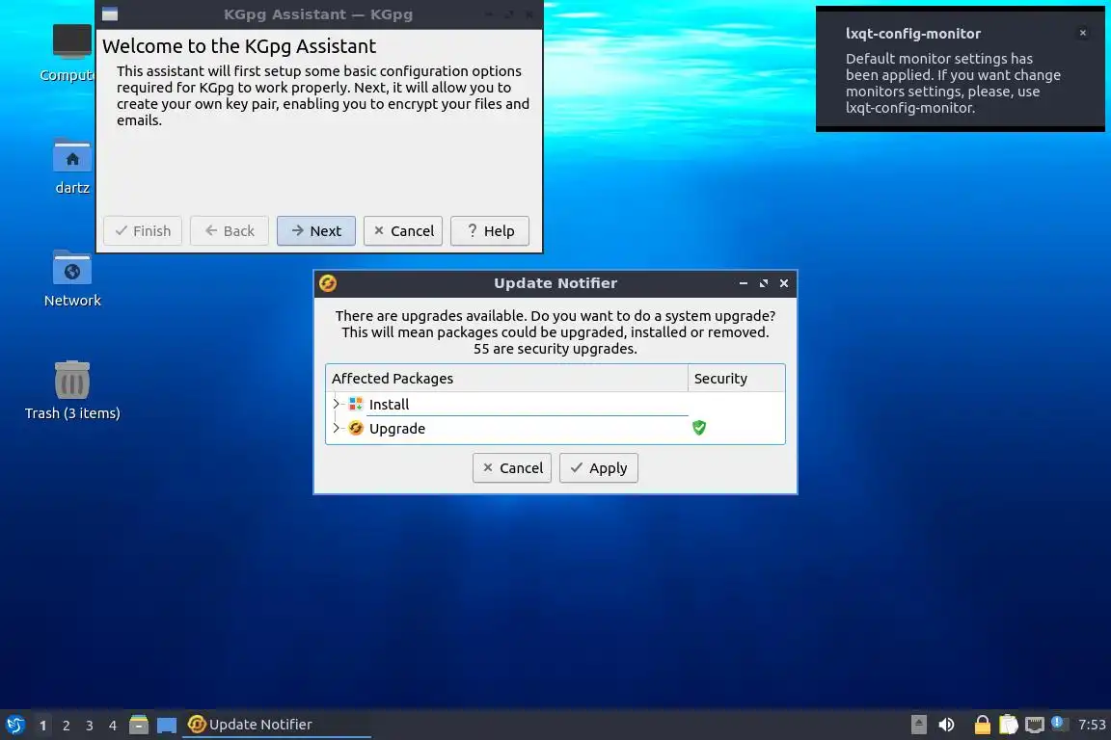
Task: Click the Back button in KGpg Assistant
Action: pos(229,231)
